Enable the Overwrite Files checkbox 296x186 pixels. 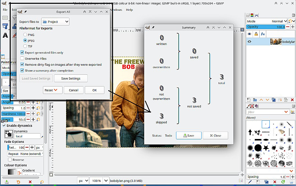click(x=22, y=59)
